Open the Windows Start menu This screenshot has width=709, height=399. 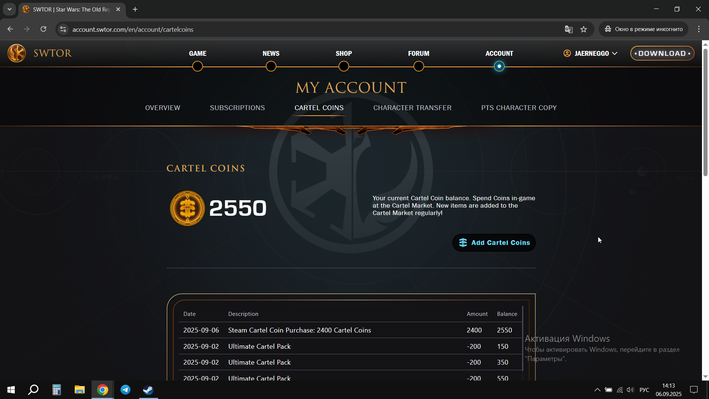point(11,390)
